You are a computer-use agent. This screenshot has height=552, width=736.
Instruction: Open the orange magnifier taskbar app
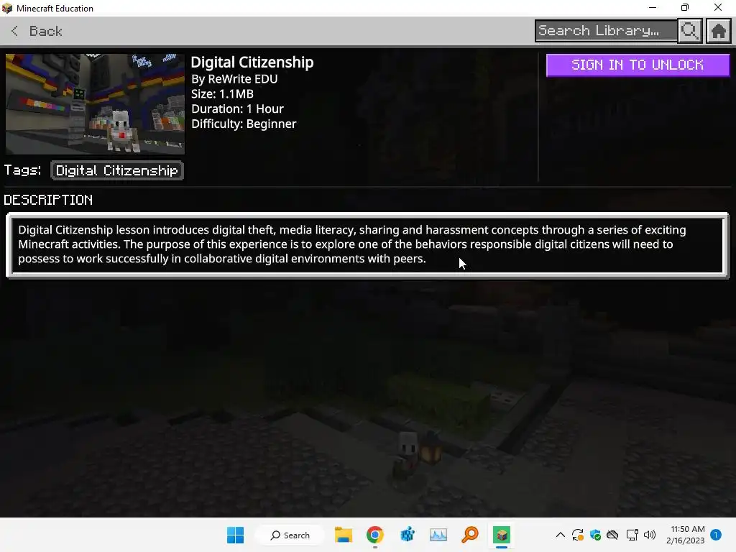click(470, 535)
